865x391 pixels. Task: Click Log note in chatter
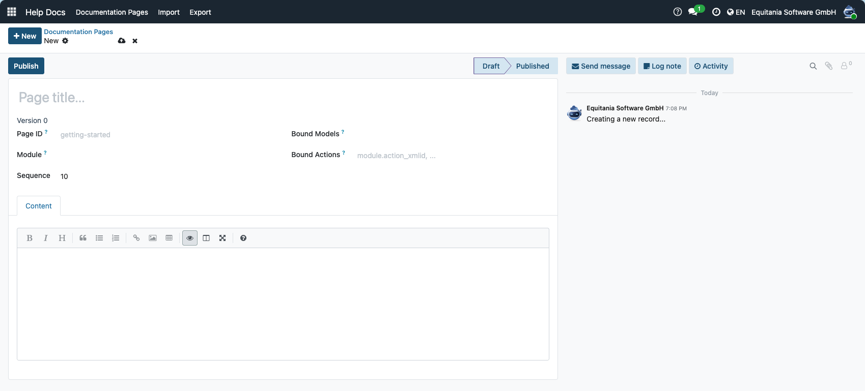click(662, 66)
